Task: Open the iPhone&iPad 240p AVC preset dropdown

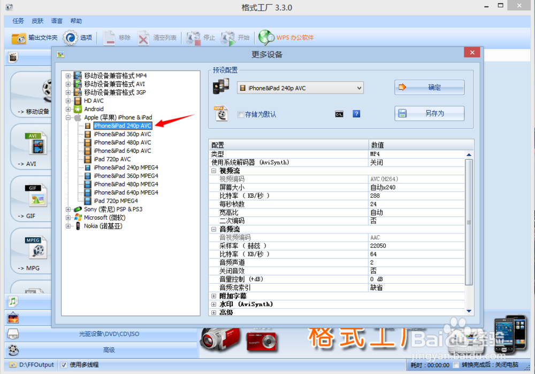Action: tap(300, 88)
